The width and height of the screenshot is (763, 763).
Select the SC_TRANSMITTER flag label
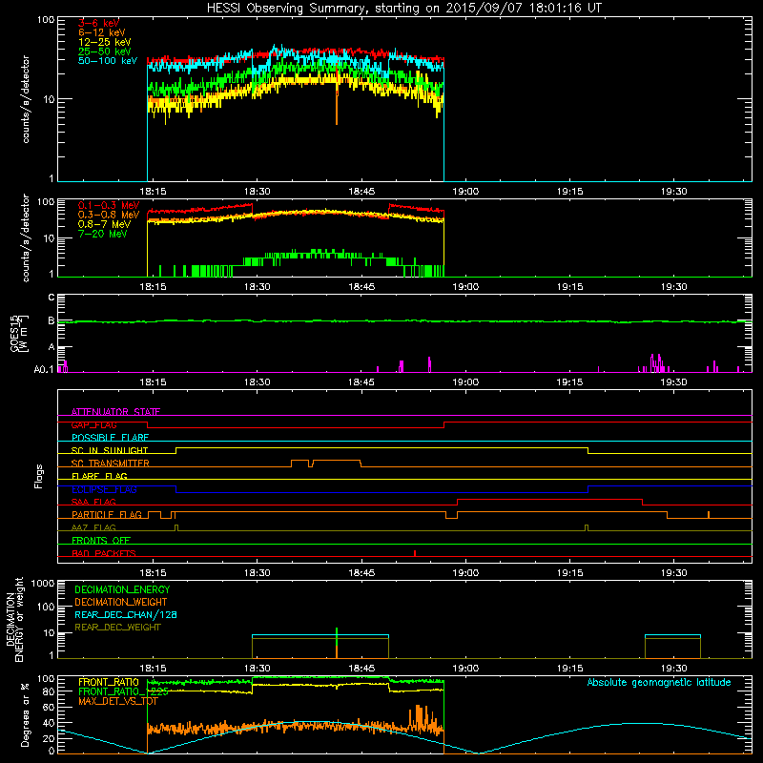(111, 464)
